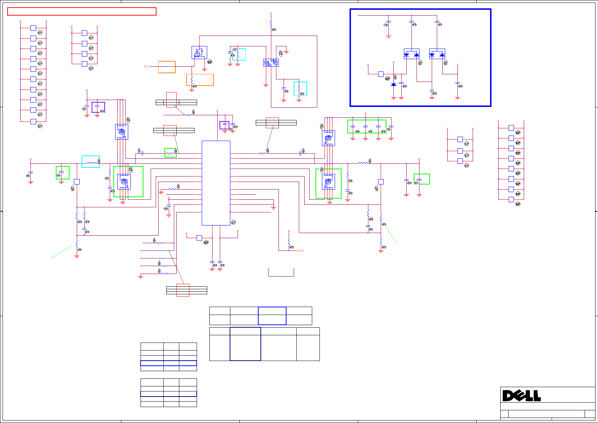Click the input off-page arrows near orange box

(x=147, y=67)
